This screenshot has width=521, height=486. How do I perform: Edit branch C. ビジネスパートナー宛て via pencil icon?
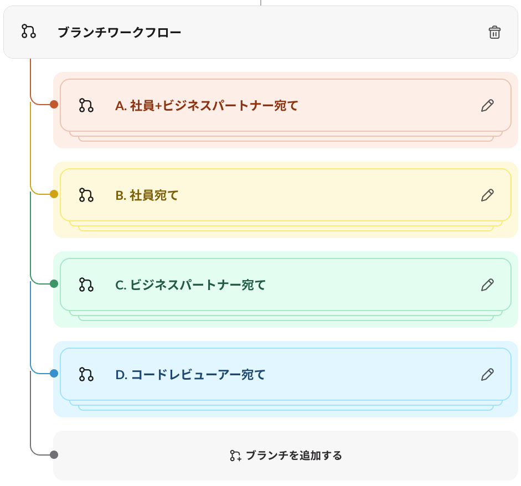(487, 285)
